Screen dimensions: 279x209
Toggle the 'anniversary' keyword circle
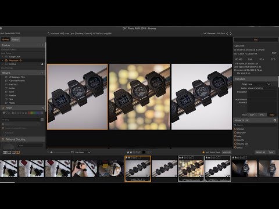[235, 132]
